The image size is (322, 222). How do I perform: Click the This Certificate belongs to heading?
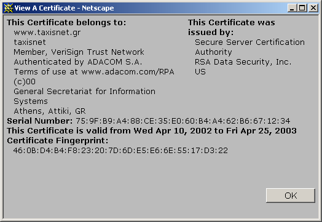click(x=66, y=22)
